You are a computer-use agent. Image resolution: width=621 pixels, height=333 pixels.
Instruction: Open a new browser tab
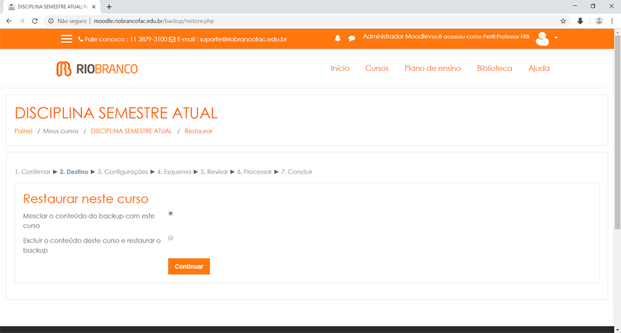coord(109,7)
